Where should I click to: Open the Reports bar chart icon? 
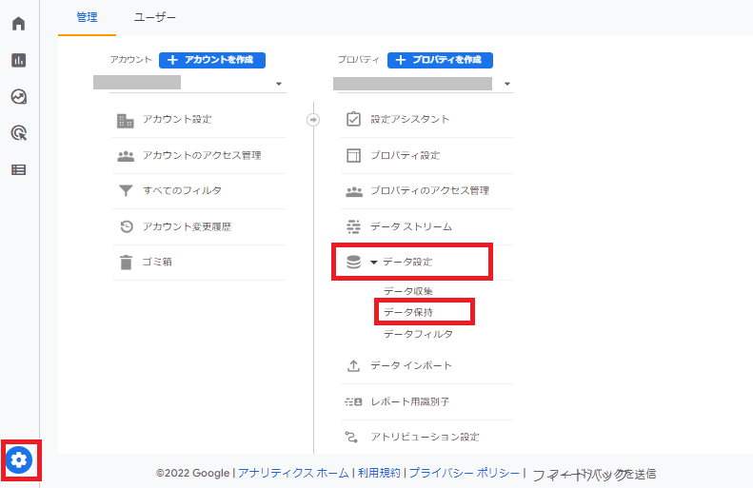pyautogui.click(x=18, y=60)
